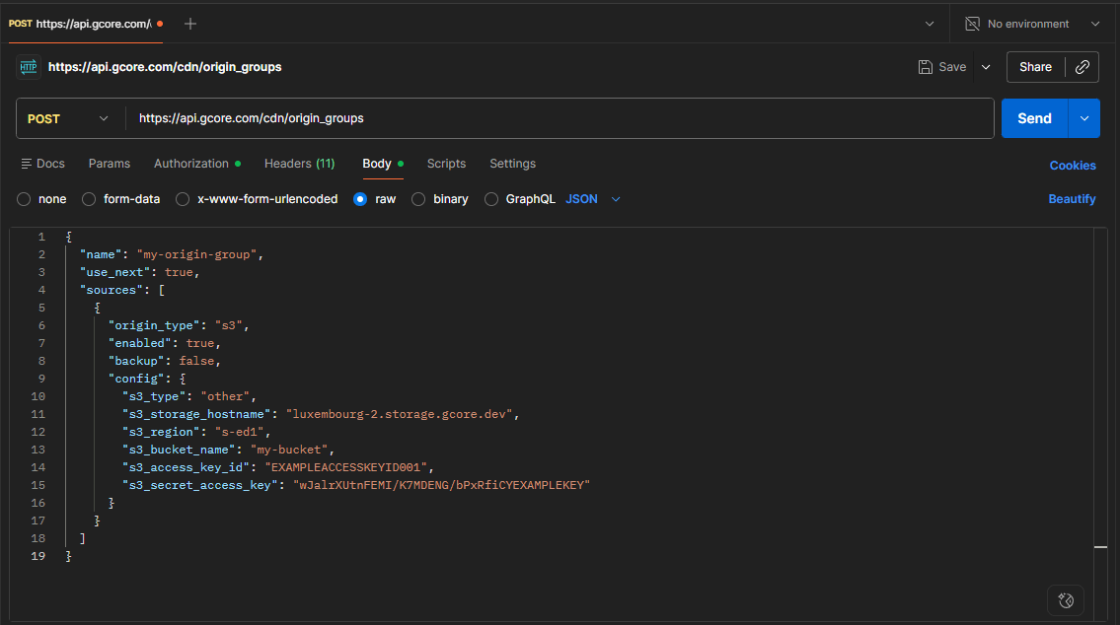Click the "s3_access_key_id" key

tap(187, 467)
